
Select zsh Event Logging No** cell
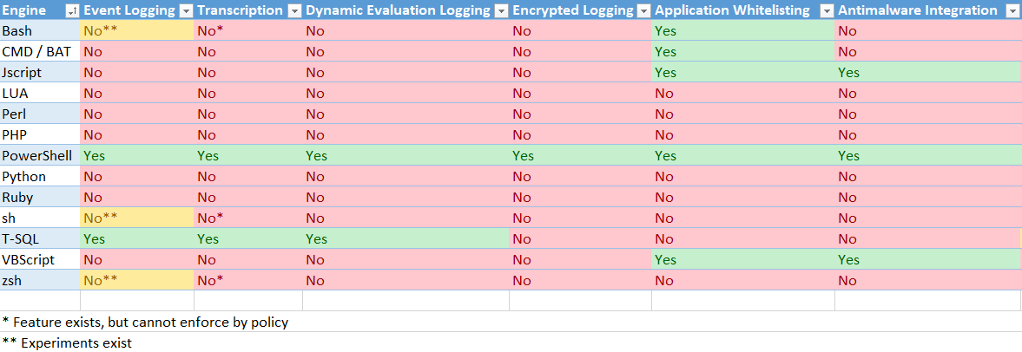(x=137, y=280)
